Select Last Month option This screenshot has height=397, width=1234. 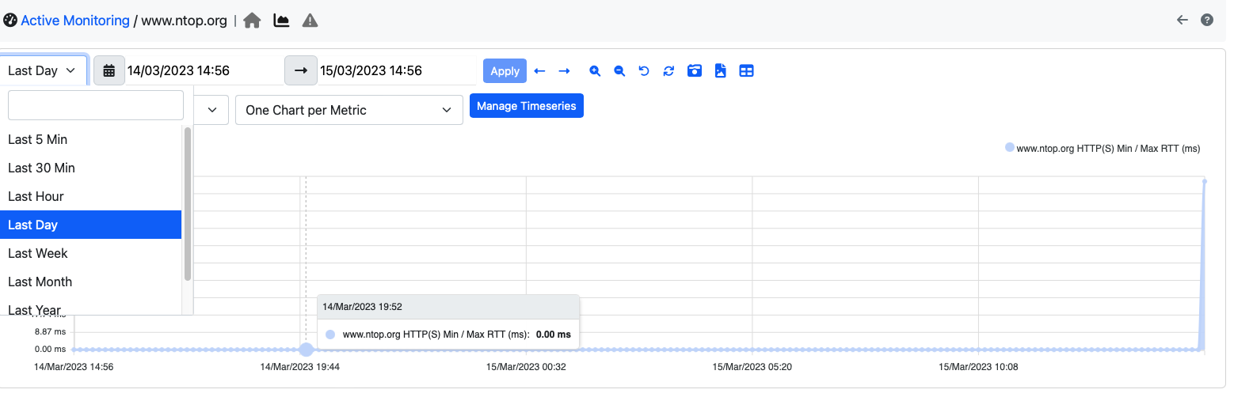click(91, 282)
